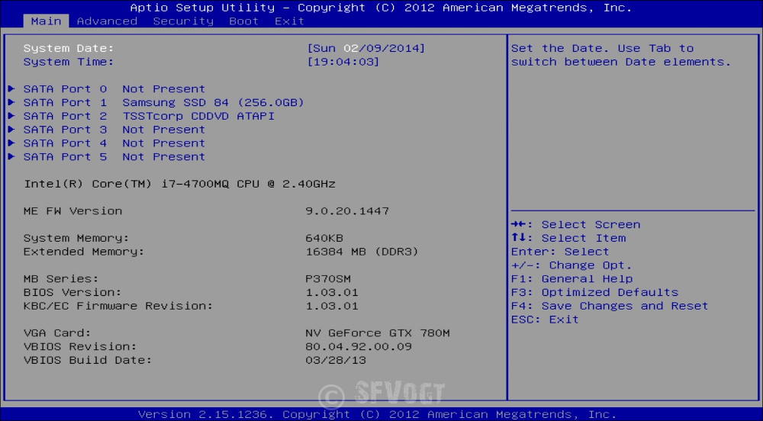Go to the Boot tab
The height and width of the screenshot is (421, 763).
(244, 21)
